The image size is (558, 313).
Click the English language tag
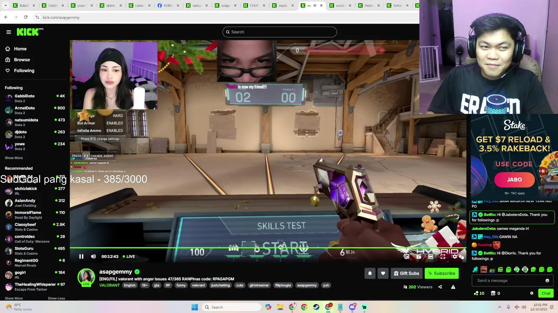click(129, 285)
